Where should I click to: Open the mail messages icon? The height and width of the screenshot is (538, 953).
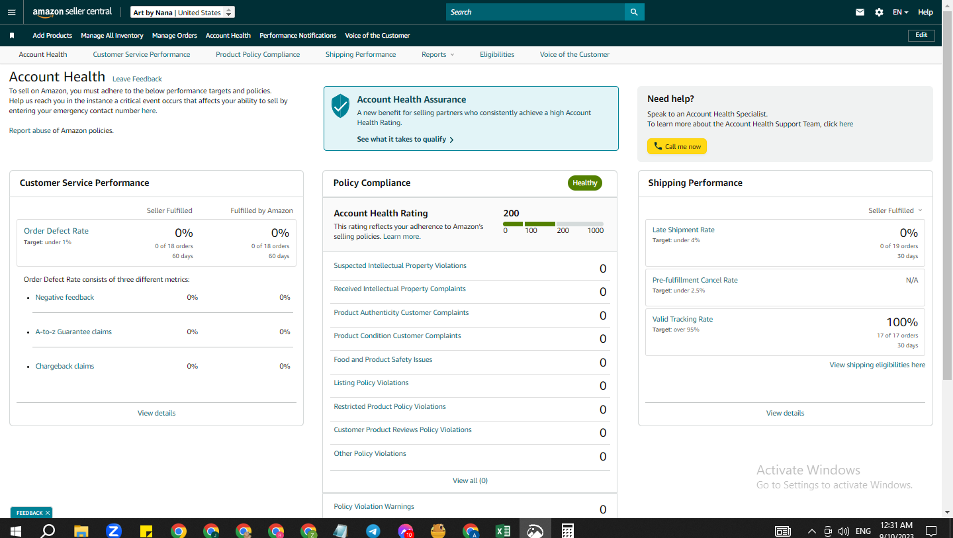tap(860, 12)
